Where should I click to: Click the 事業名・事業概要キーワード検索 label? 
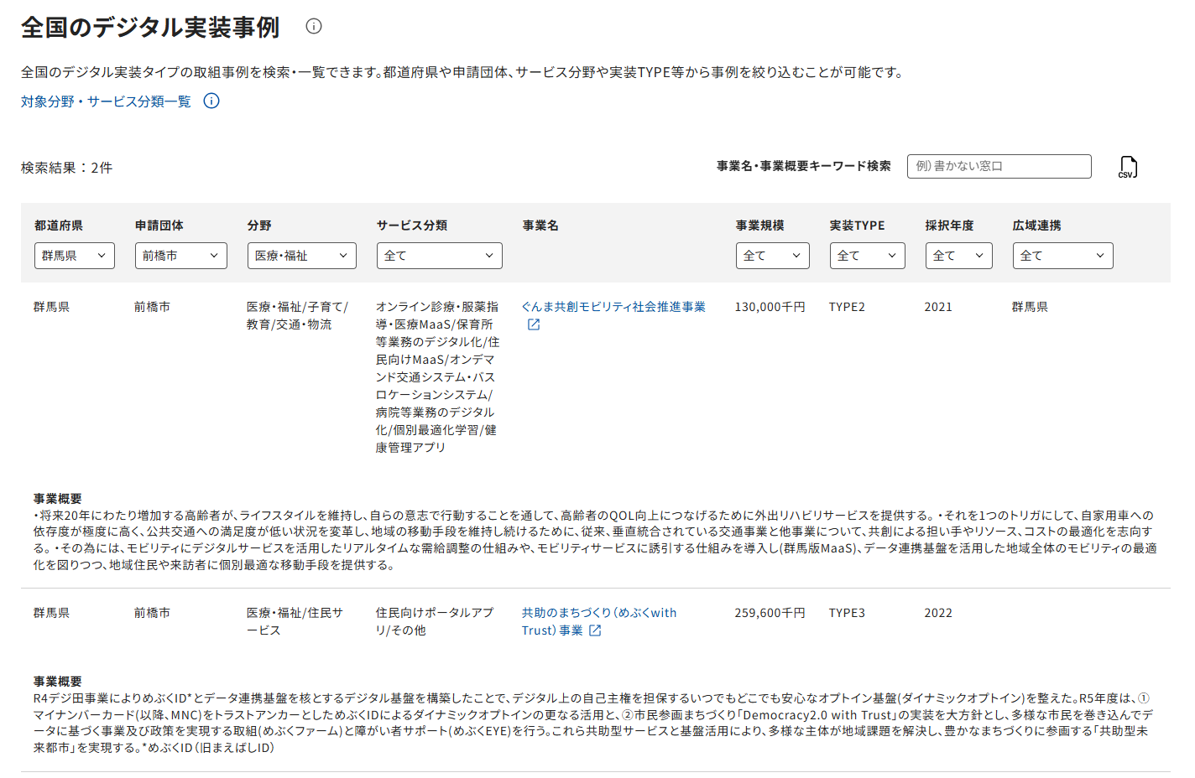click(x=803, y=166)
